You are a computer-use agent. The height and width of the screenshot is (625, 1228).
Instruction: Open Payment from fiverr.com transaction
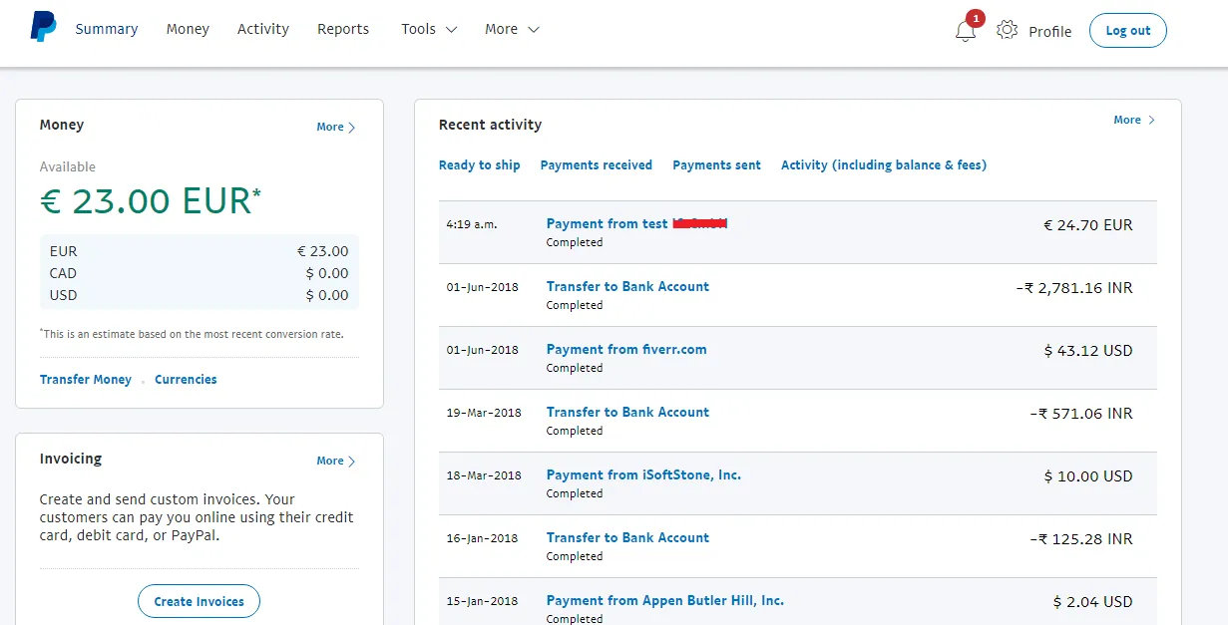[x=626, y=349]
